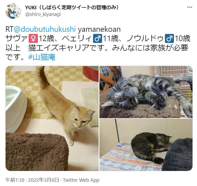Open the @doubutuhukushi mention link
Screen dimensions: 197x186
coord(45,29)
